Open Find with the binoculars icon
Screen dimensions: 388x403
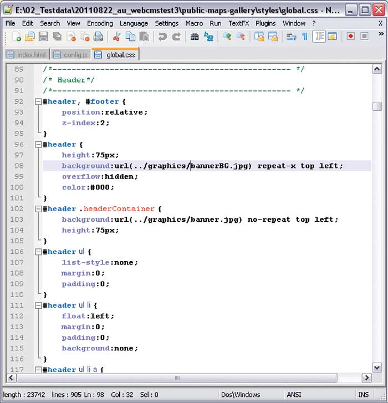click(x=195, y=37)
